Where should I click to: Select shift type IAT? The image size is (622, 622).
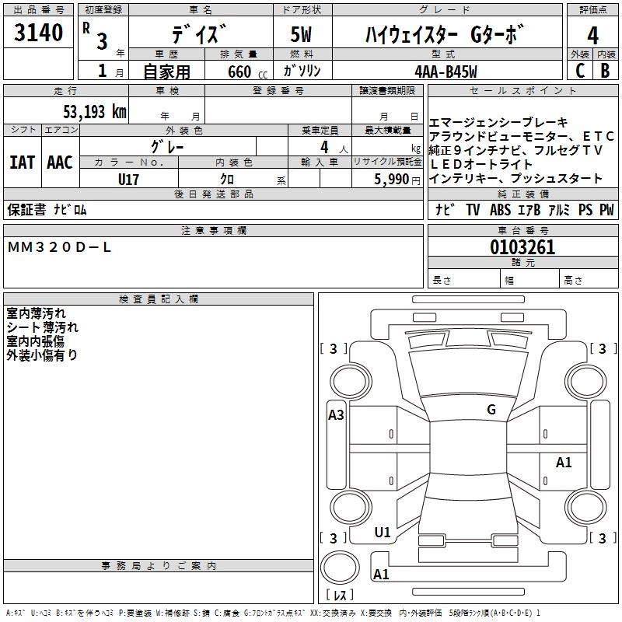(23, 162)
